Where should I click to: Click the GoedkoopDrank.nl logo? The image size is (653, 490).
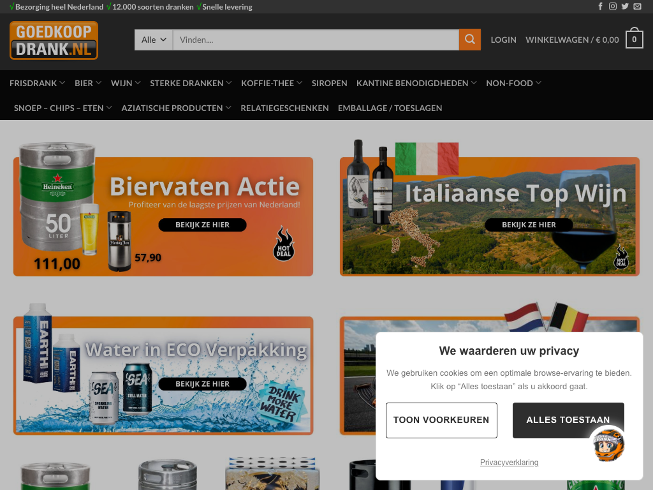pos(54,40)
